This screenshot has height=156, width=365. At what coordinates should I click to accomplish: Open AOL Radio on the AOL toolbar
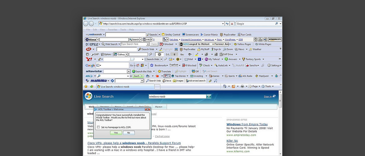[x=246, y=76]
